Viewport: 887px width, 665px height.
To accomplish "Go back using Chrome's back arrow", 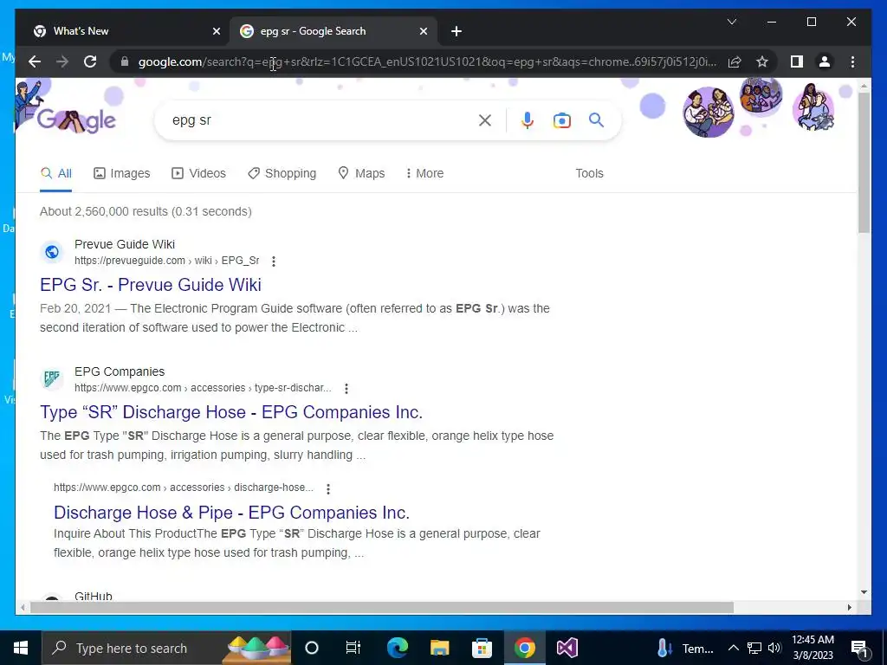I will 35,61.
